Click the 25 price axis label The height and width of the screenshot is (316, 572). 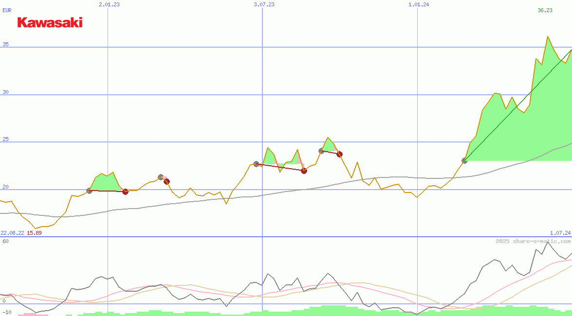click(x=5, y=140)
